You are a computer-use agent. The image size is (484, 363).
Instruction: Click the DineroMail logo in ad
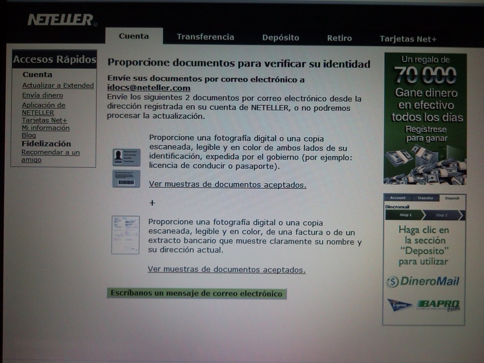click(x=423, y=282)
